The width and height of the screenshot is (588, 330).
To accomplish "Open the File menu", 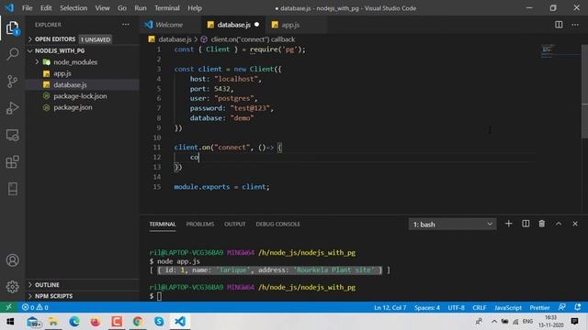I will tap(27, 8).
